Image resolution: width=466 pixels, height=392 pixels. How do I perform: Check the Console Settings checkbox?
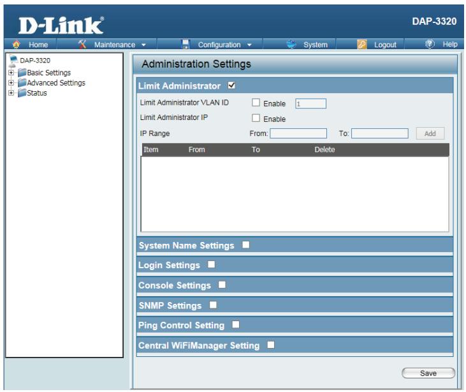pyautogui.click(x=222, y=285)
